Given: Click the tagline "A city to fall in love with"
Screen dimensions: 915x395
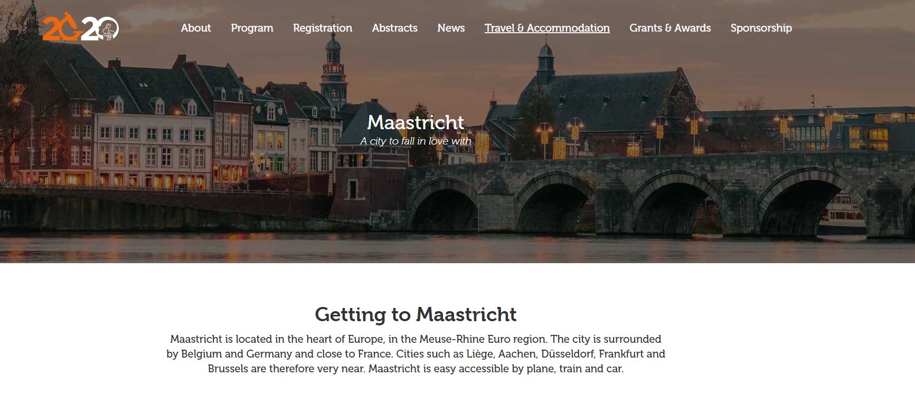Looking at the screenshot, I should pos(416,141).
